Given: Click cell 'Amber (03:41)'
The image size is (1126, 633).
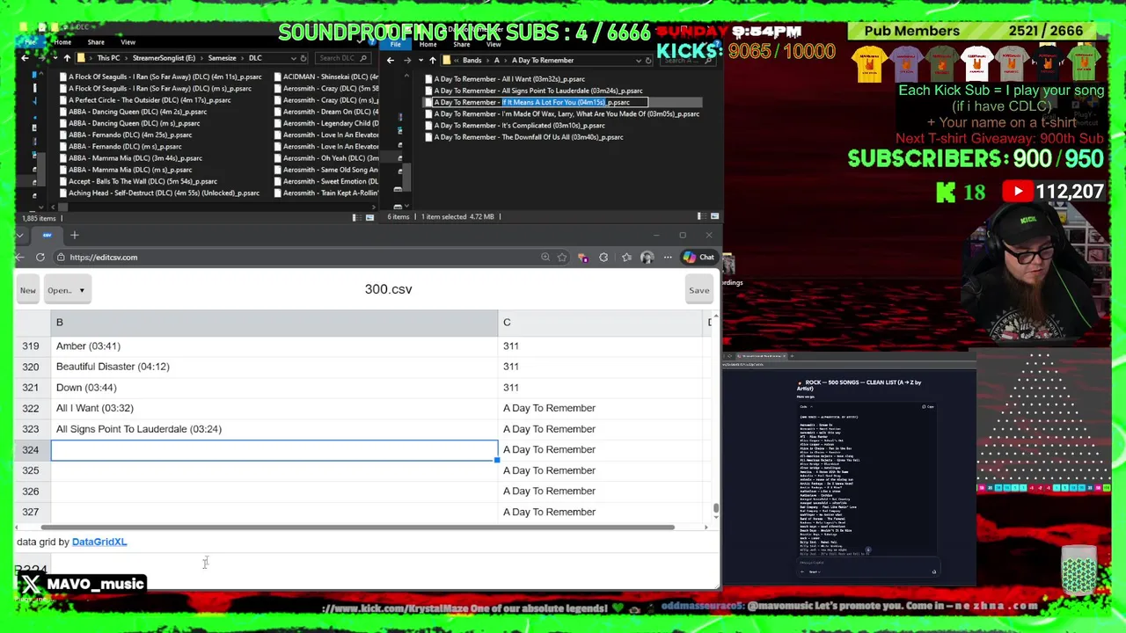Looking at the screenshot, I should coord(274,346).
